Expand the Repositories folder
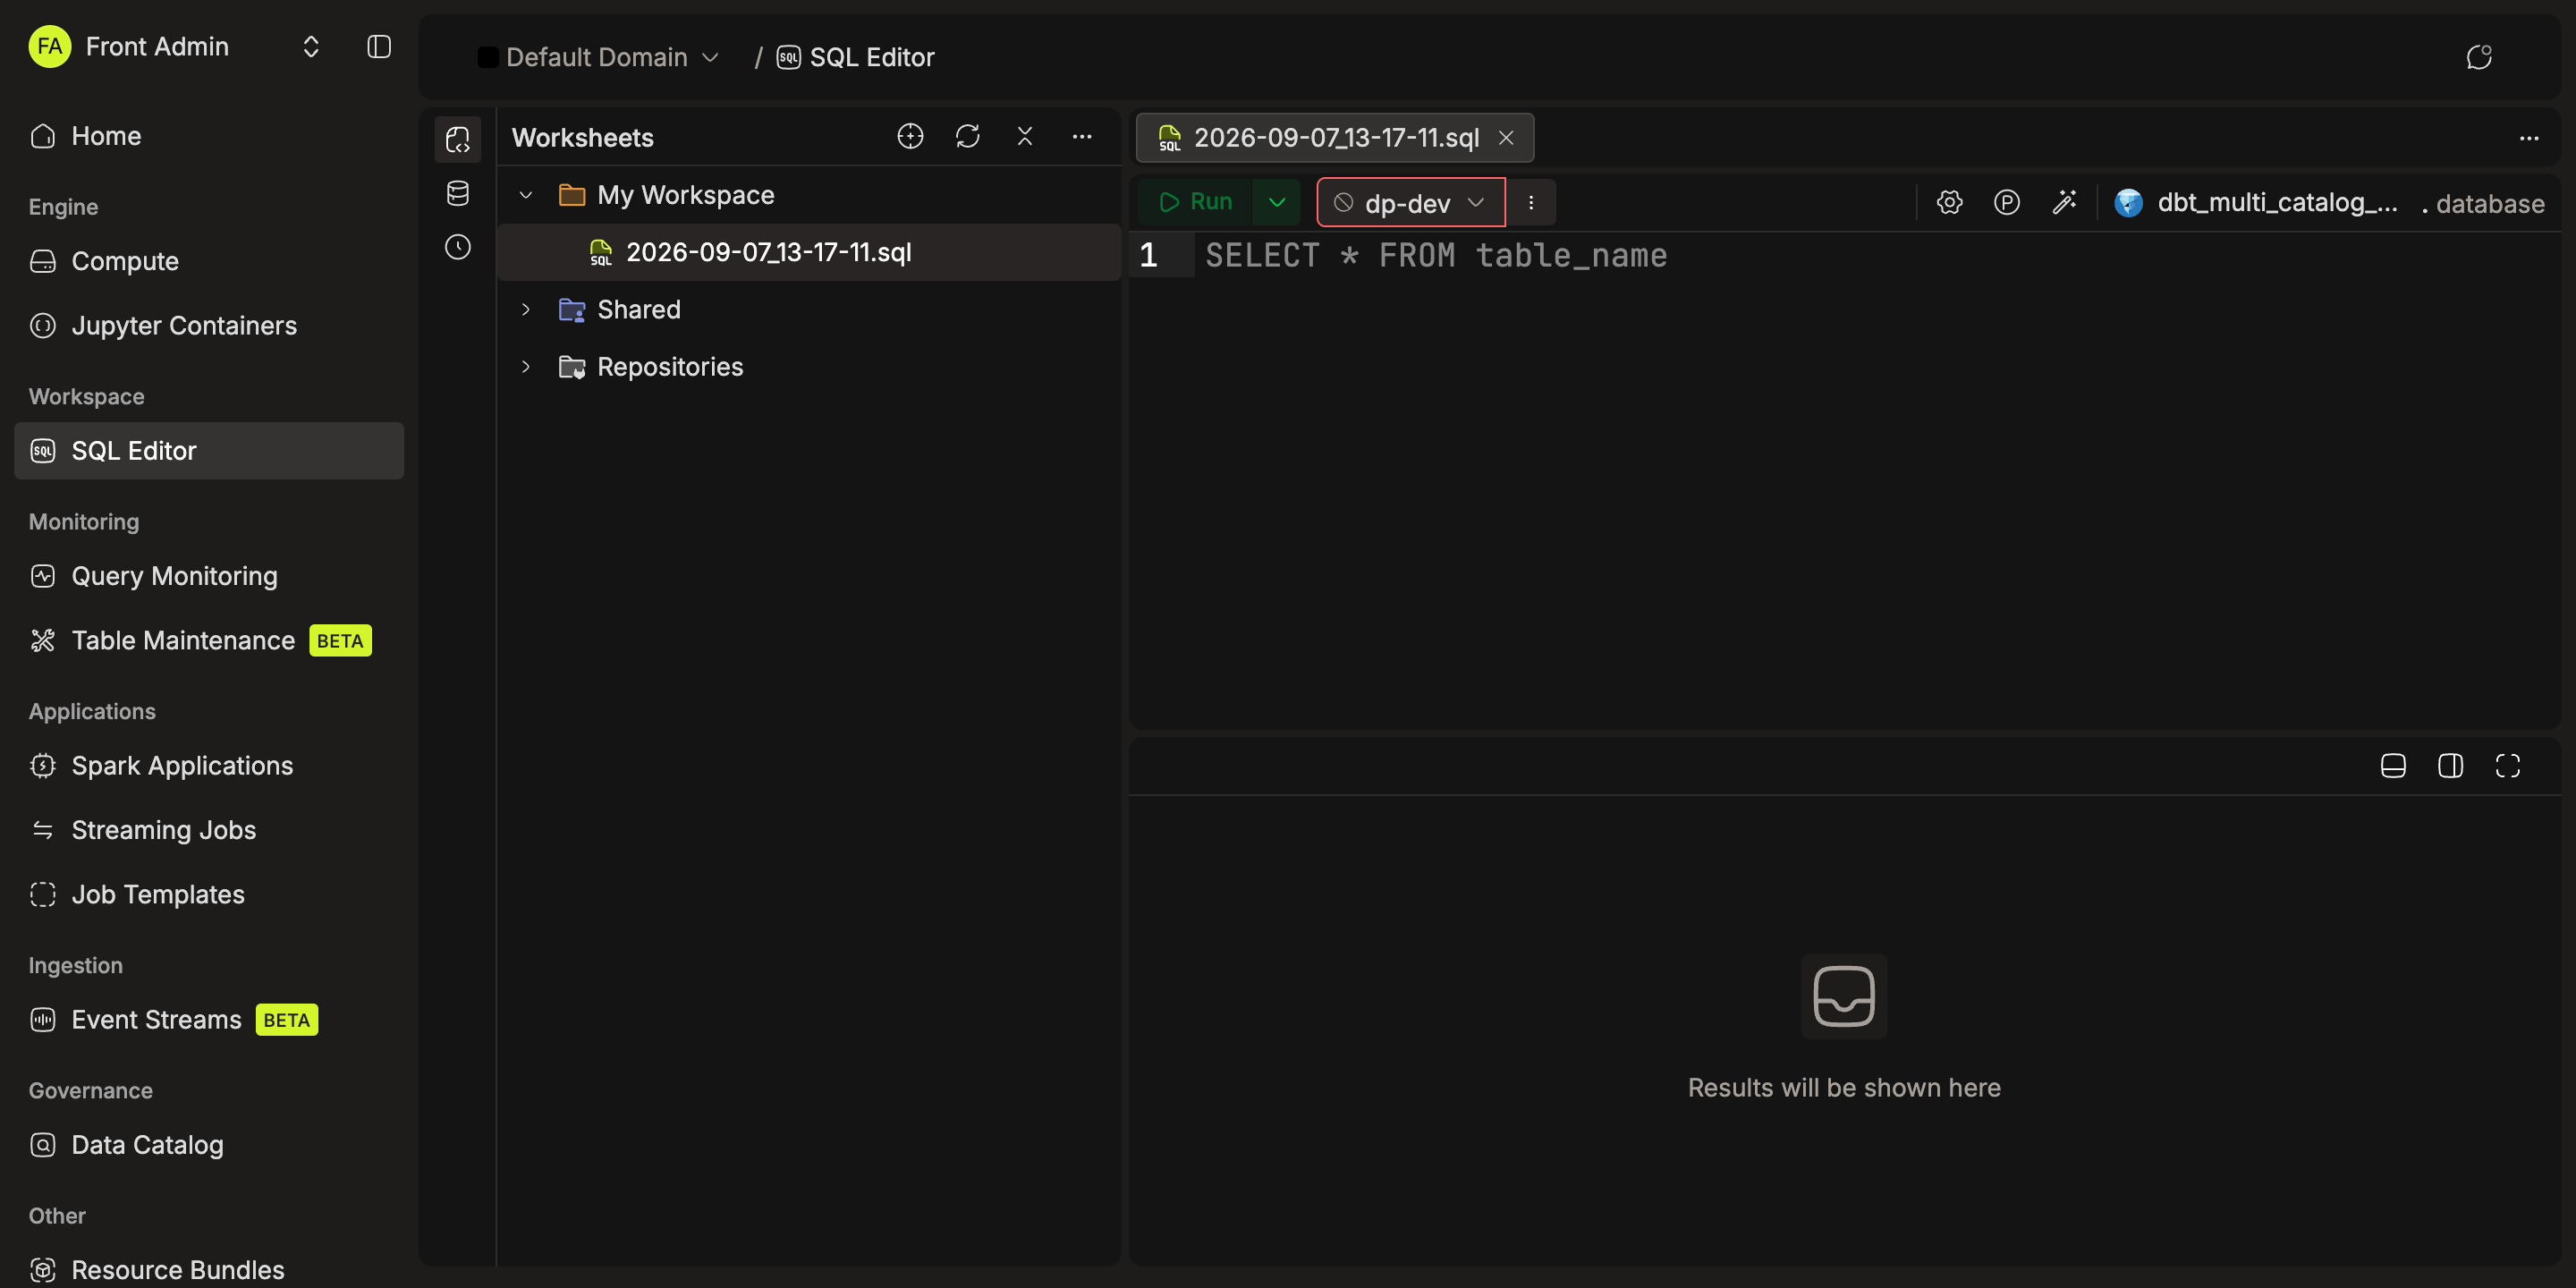Image resolution: width=2576 pixels, height=1288 pixels. coord(526,366)
